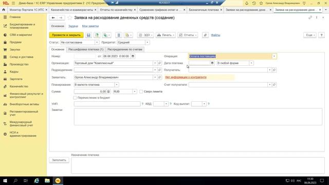Open history clock icon in title bar
The height and width of the screenshot is (185, 329).
click(x=254, y=3)
